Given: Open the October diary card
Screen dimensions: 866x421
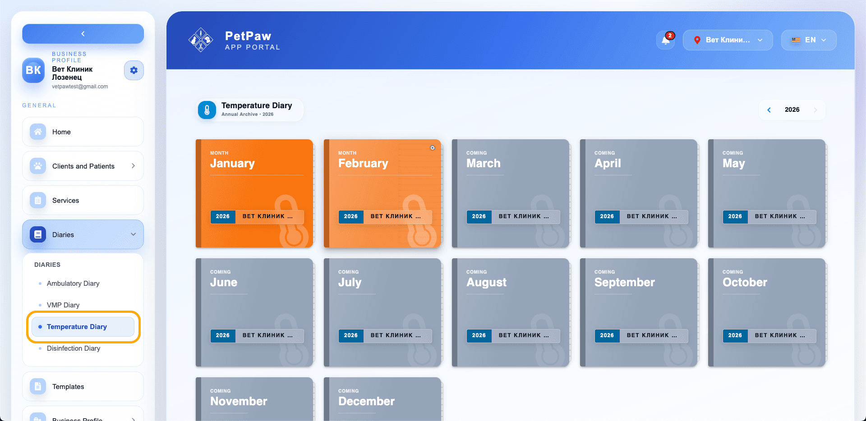Looking at the screenshot, I should tap(767, 312).
